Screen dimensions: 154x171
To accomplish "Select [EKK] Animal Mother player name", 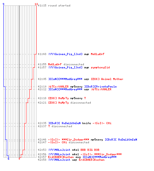I will 107,79.
